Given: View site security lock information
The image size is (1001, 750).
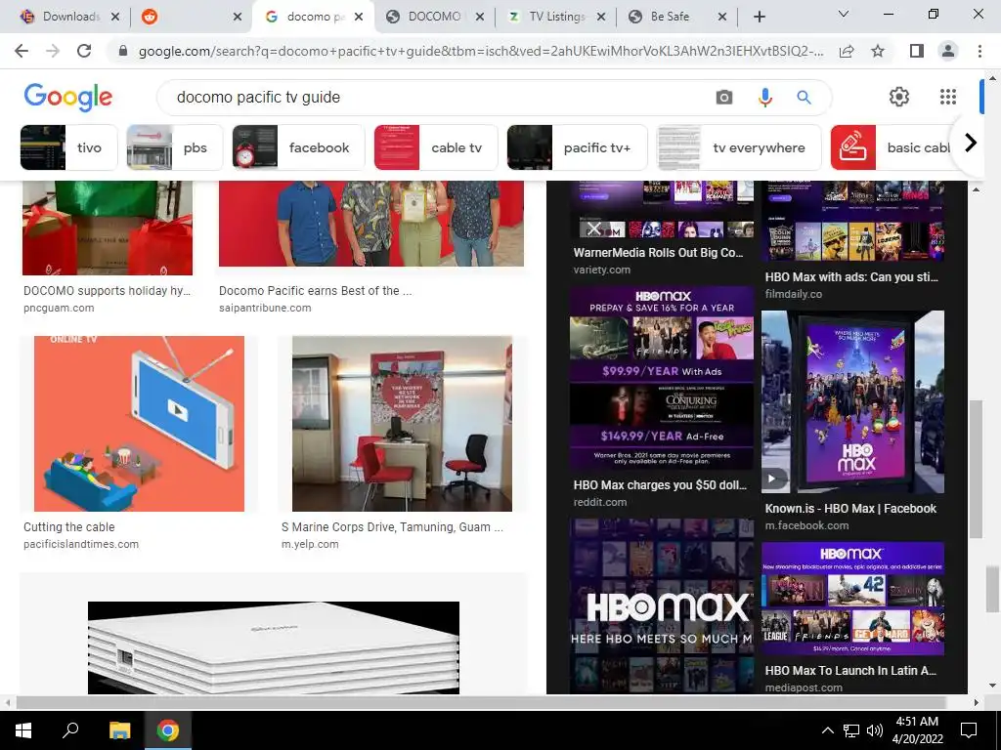Looking at the screenshot, I should point(123,51).
